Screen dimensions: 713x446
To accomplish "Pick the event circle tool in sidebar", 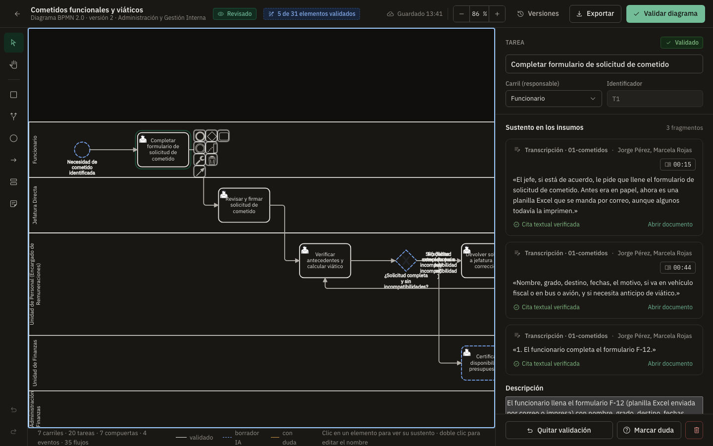I will (x=14, y=138).
